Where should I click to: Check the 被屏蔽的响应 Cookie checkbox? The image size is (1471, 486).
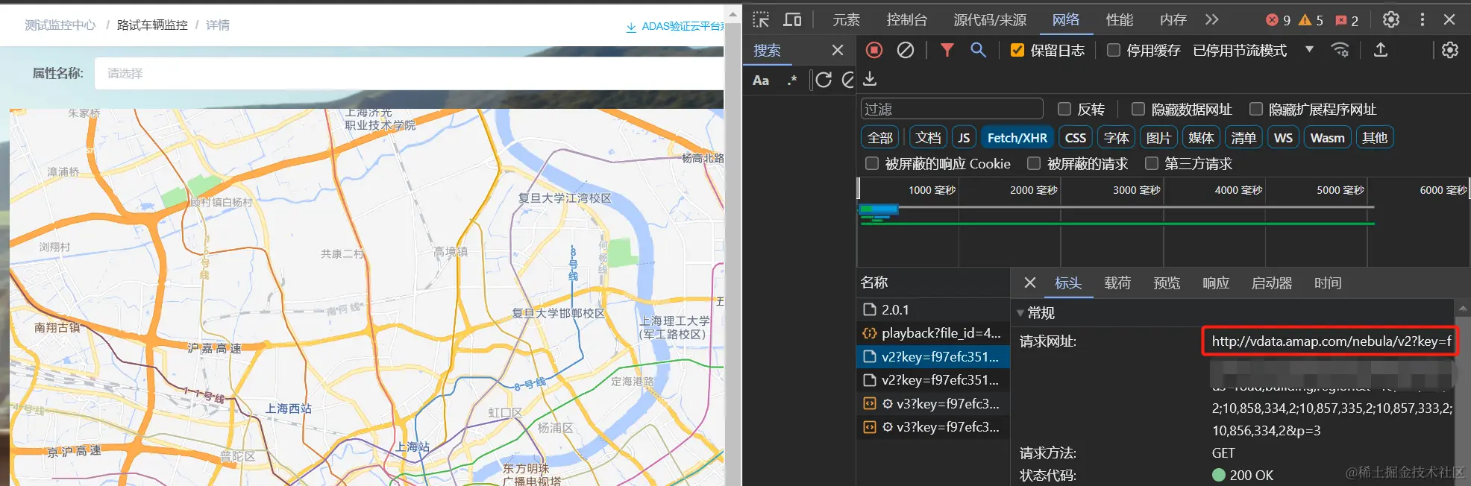(x=872, y=162)
